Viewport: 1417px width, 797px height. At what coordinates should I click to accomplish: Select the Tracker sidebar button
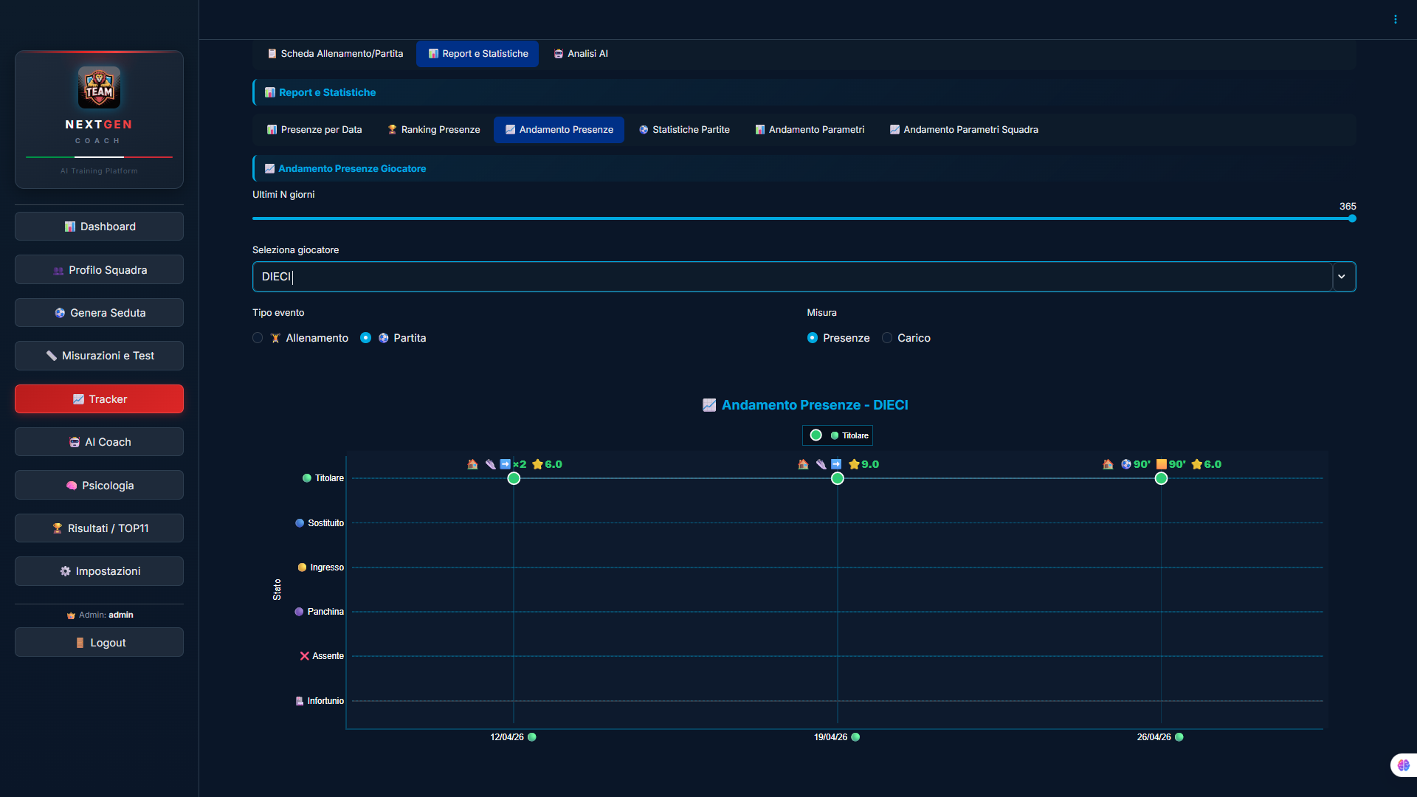click(99, 399)
